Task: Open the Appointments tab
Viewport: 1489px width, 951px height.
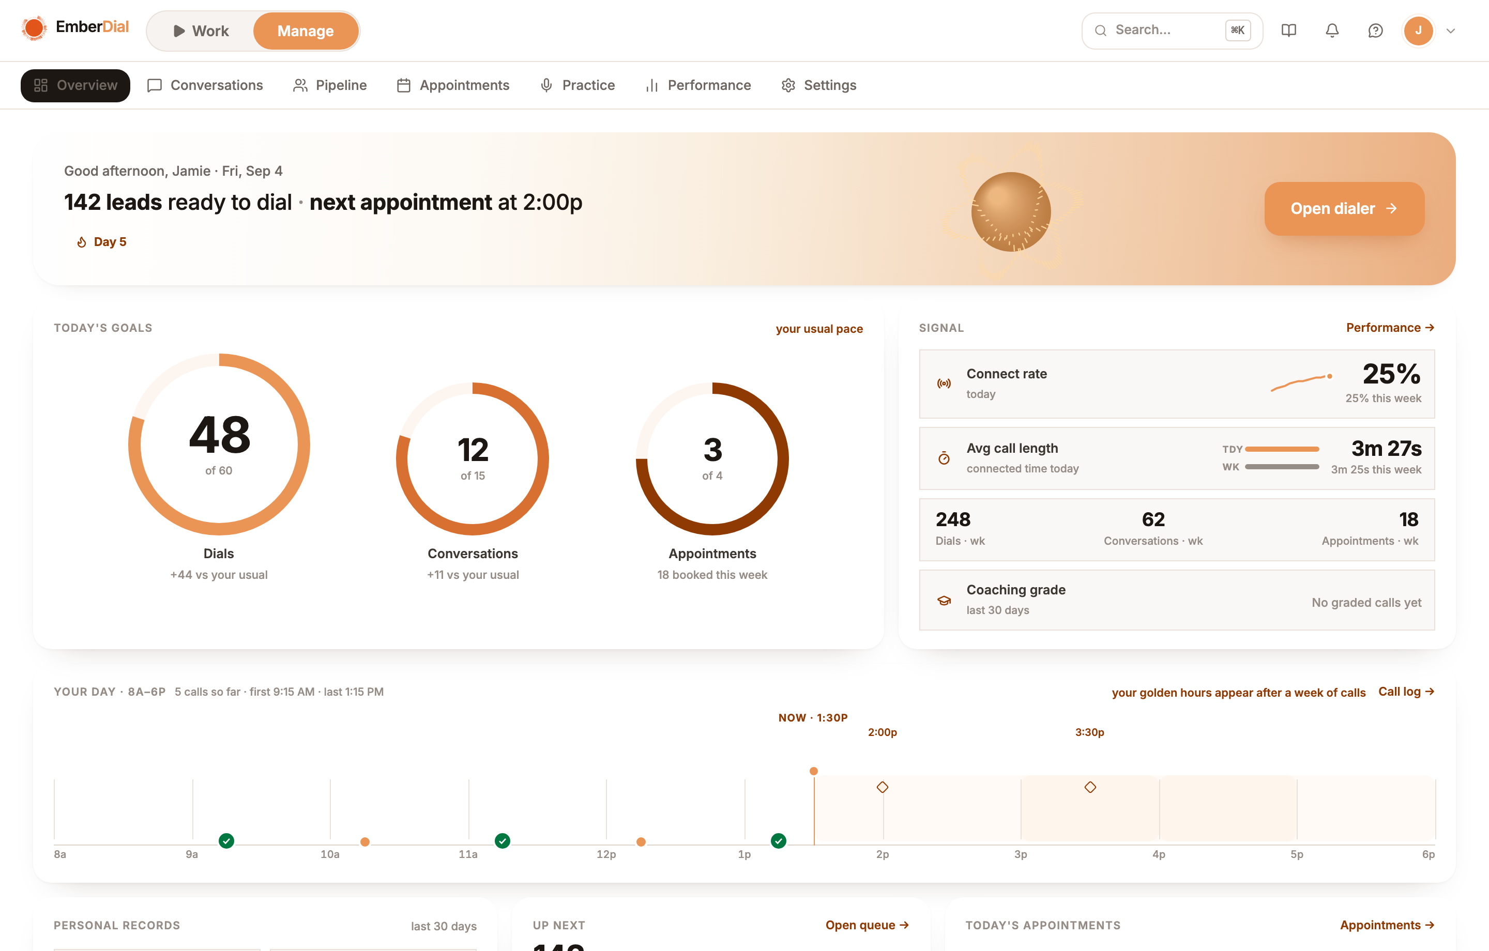Action: [453, 85]
